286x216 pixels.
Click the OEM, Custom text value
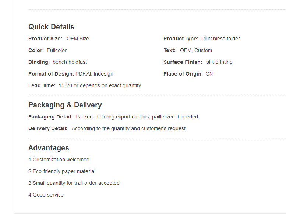pos(196,50)
